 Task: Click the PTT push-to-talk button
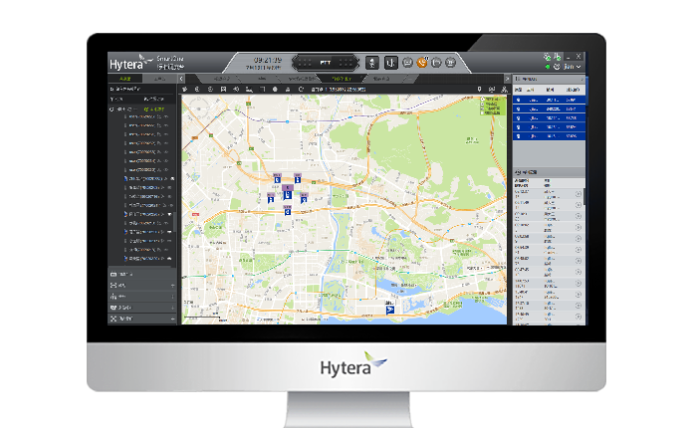click(325, 63)
